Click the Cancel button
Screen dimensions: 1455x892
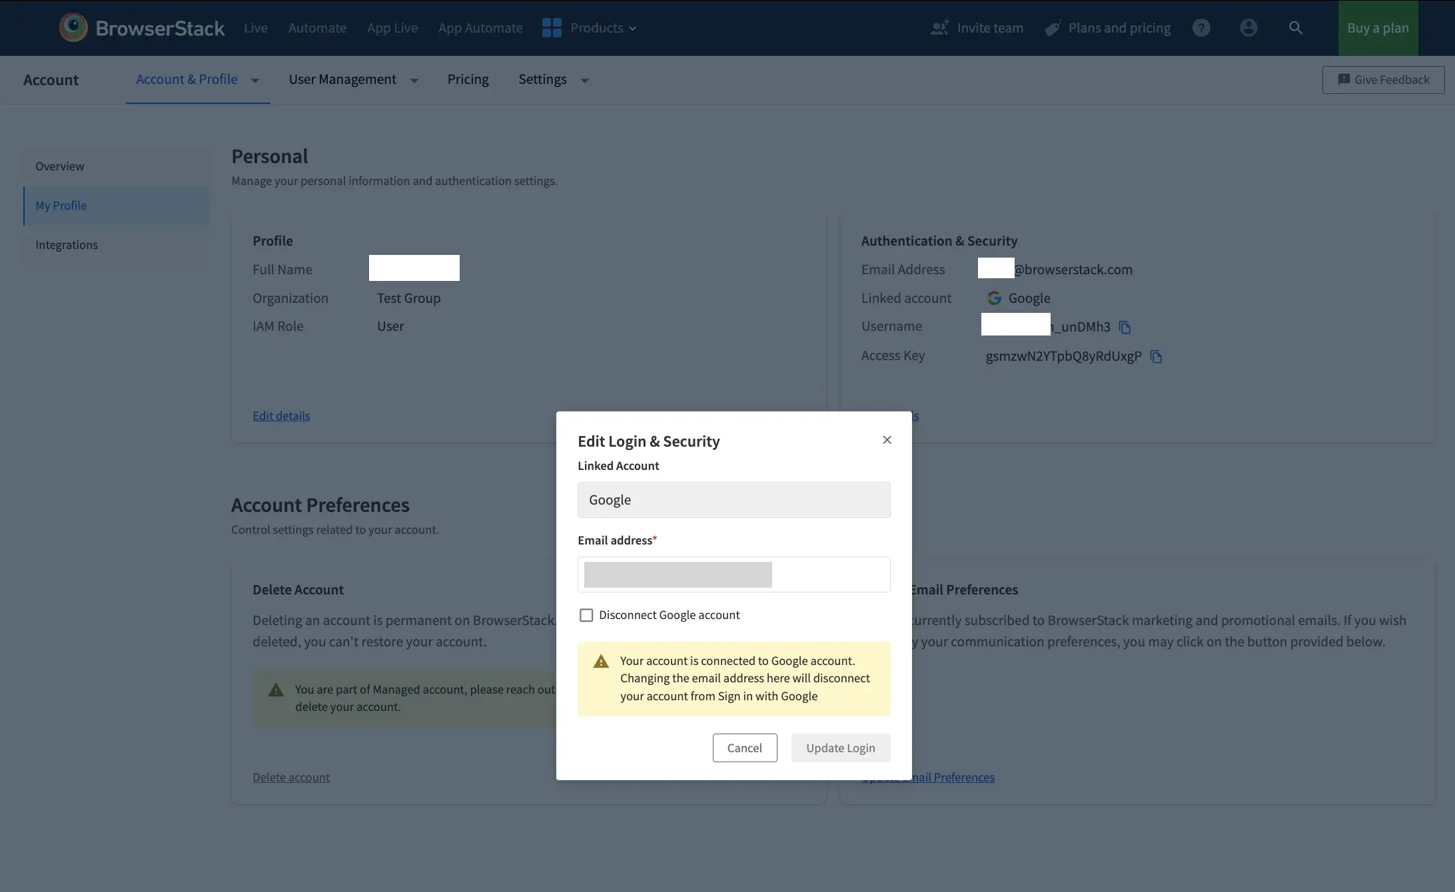744,748
